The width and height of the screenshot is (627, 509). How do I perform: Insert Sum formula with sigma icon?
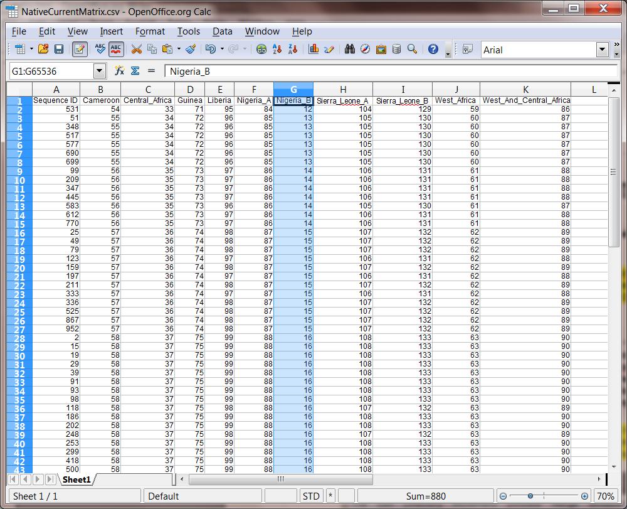(135, 71)
